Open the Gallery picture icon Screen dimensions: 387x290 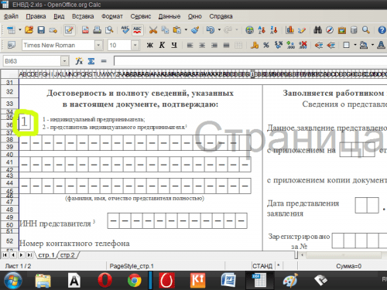pyautogui.click(x=342, y=30)
